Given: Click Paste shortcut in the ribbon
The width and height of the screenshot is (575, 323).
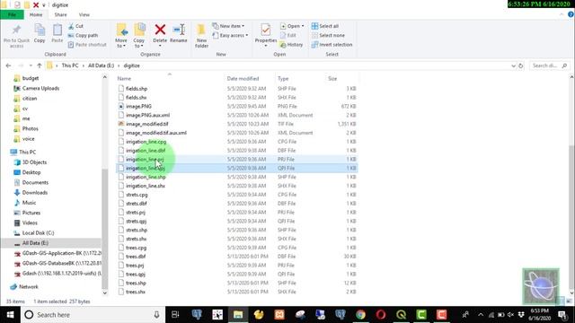Looking at the screenshot, I should pos(87,45).
